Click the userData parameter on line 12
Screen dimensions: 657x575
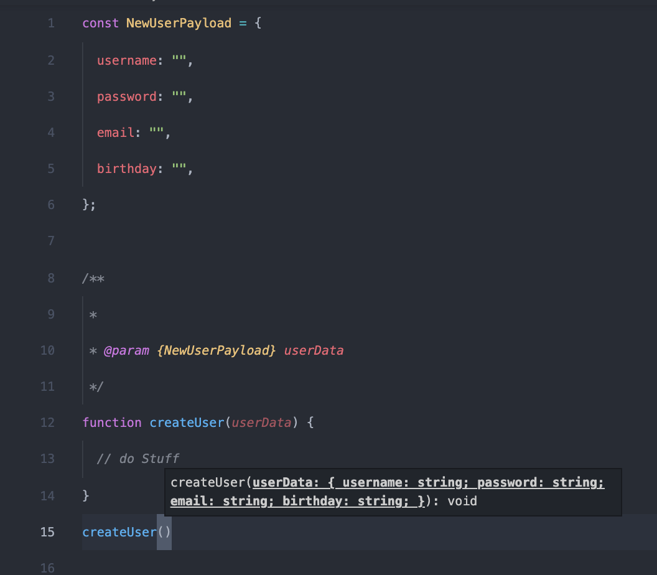261,422
